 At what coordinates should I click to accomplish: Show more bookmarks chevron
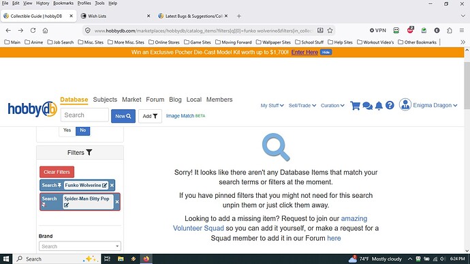click(463, 42)
